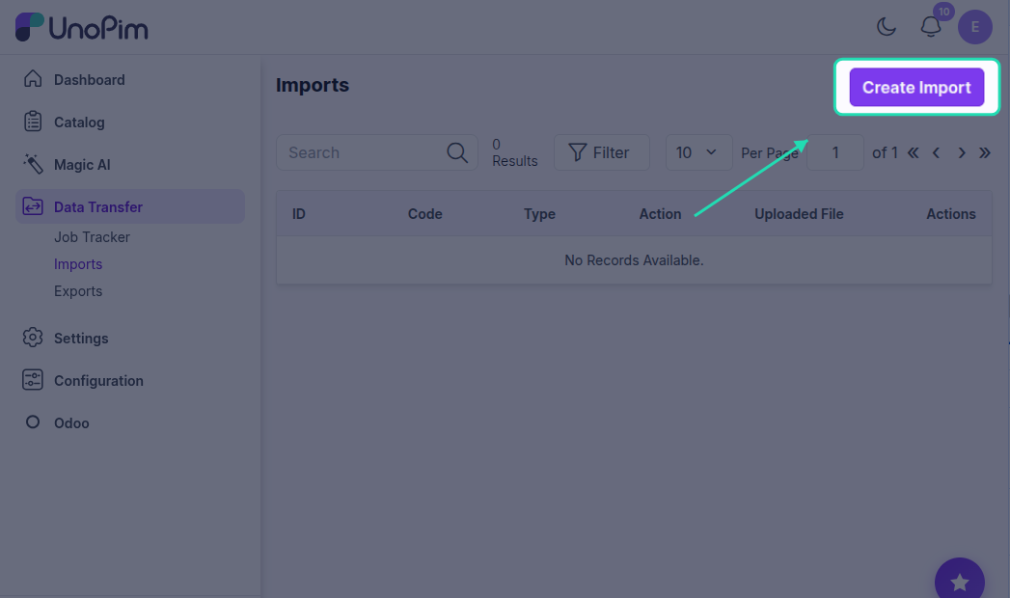Toggle dark mode moon icon
This screenshot has width=1010, height=598.
coord(887,26)
